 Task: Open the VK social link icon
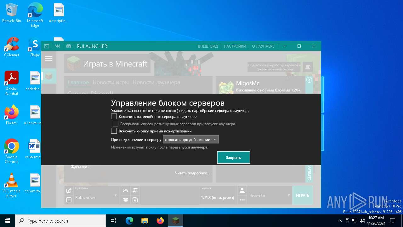pyautogui.click(x=58, y=46)
